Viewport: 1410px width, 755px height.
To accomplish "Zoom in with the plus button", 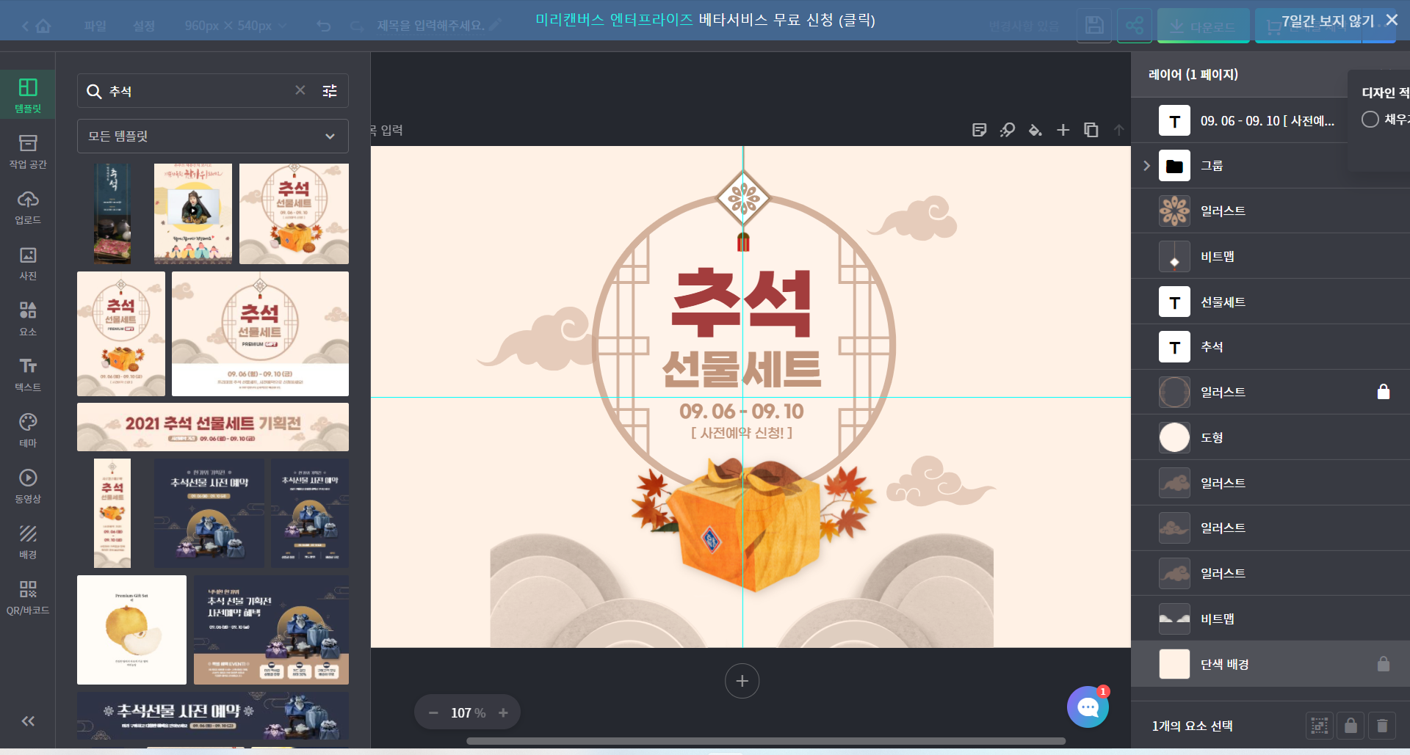I will tap(503, 713).
